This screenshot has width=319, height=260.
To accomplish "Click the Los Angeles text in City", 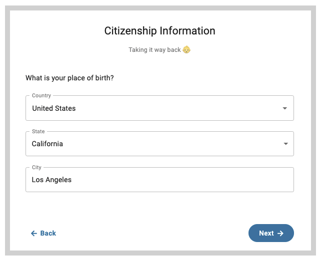I will click(51, 180).
